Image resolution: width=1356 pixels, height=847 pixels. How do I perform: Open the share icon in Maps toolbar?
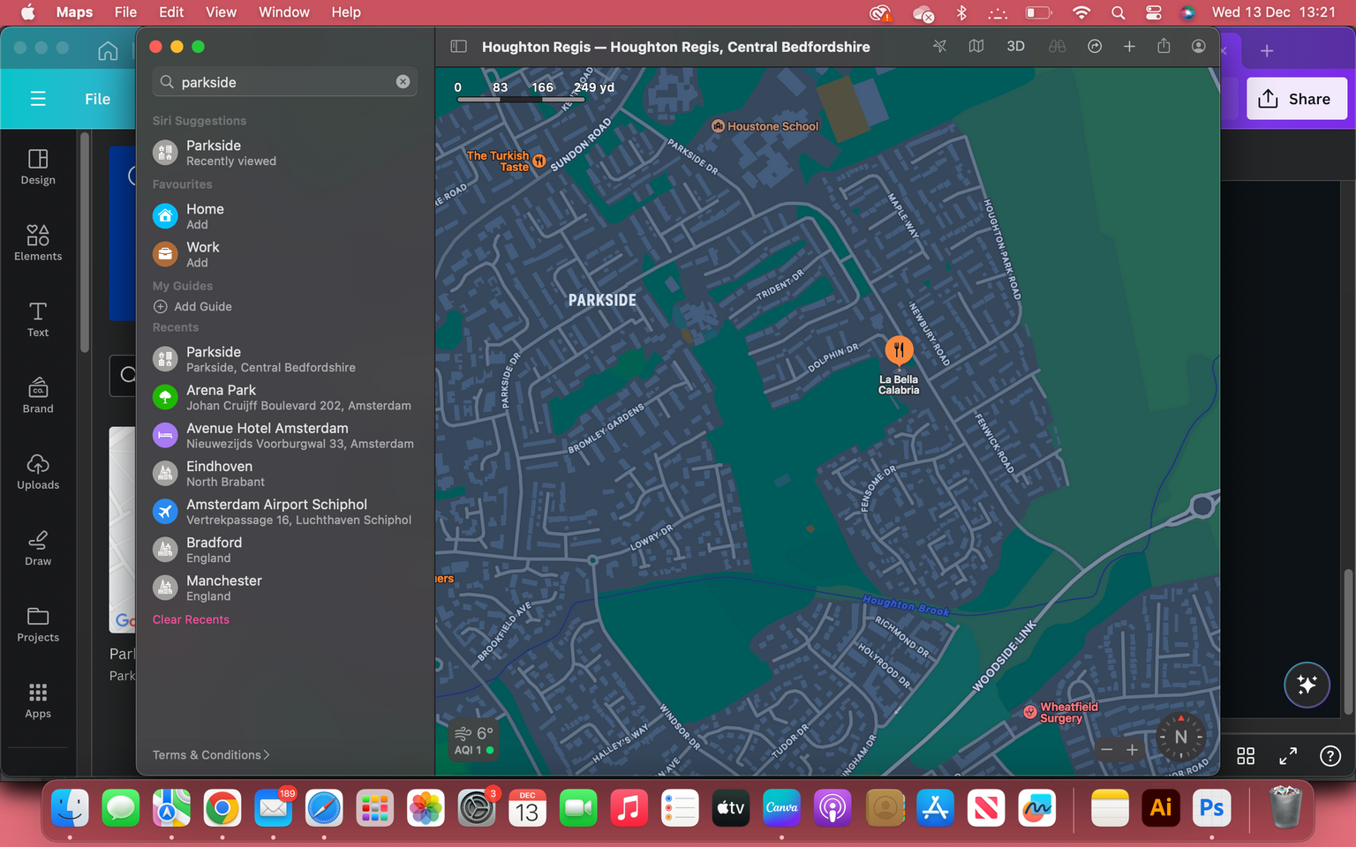(1164, 47)
